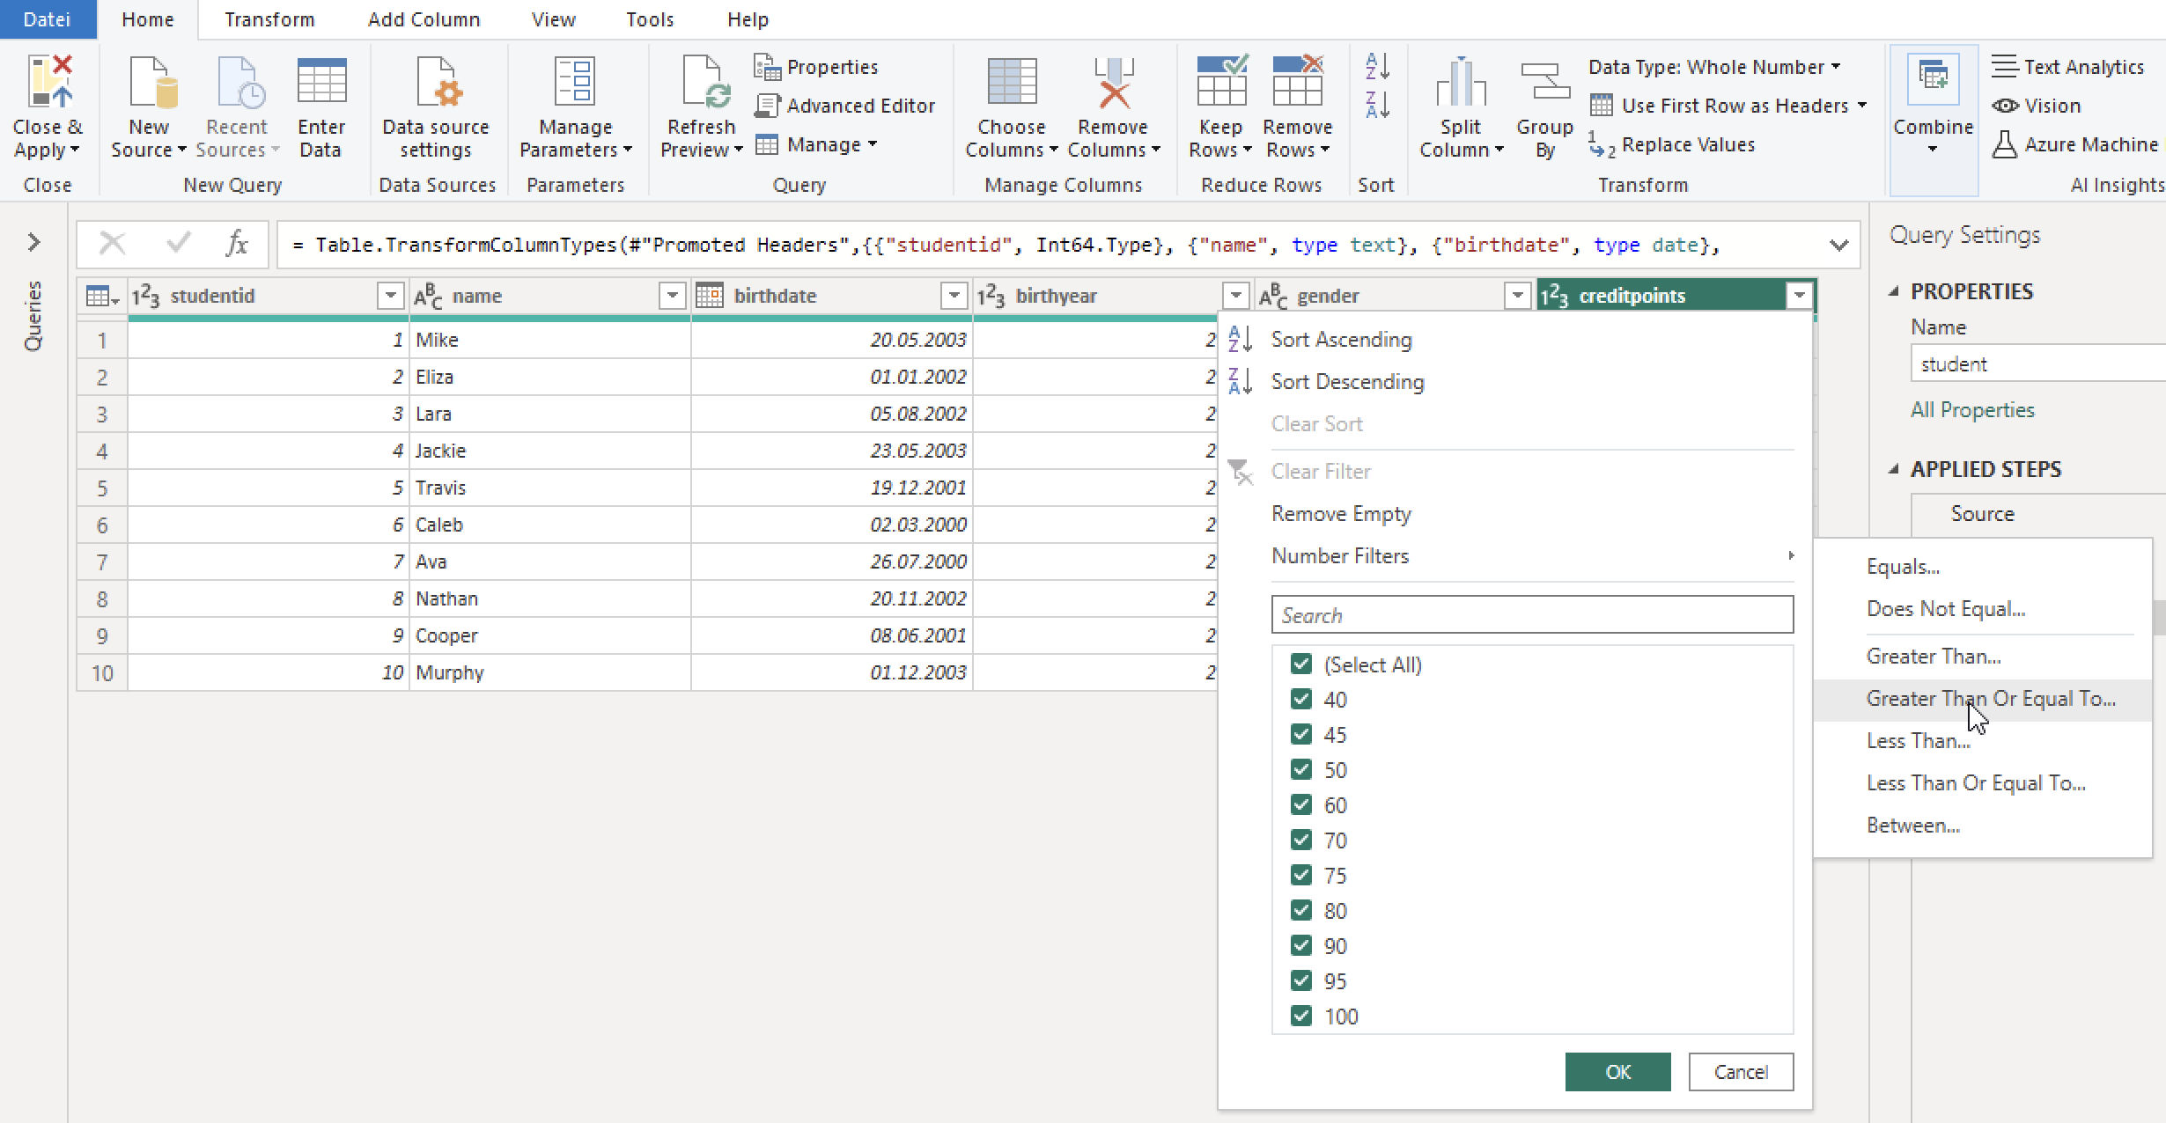Switch to the Transform ribbon tab
This screenshot has width=2166, height=1123.
click(x=269, y=18)
